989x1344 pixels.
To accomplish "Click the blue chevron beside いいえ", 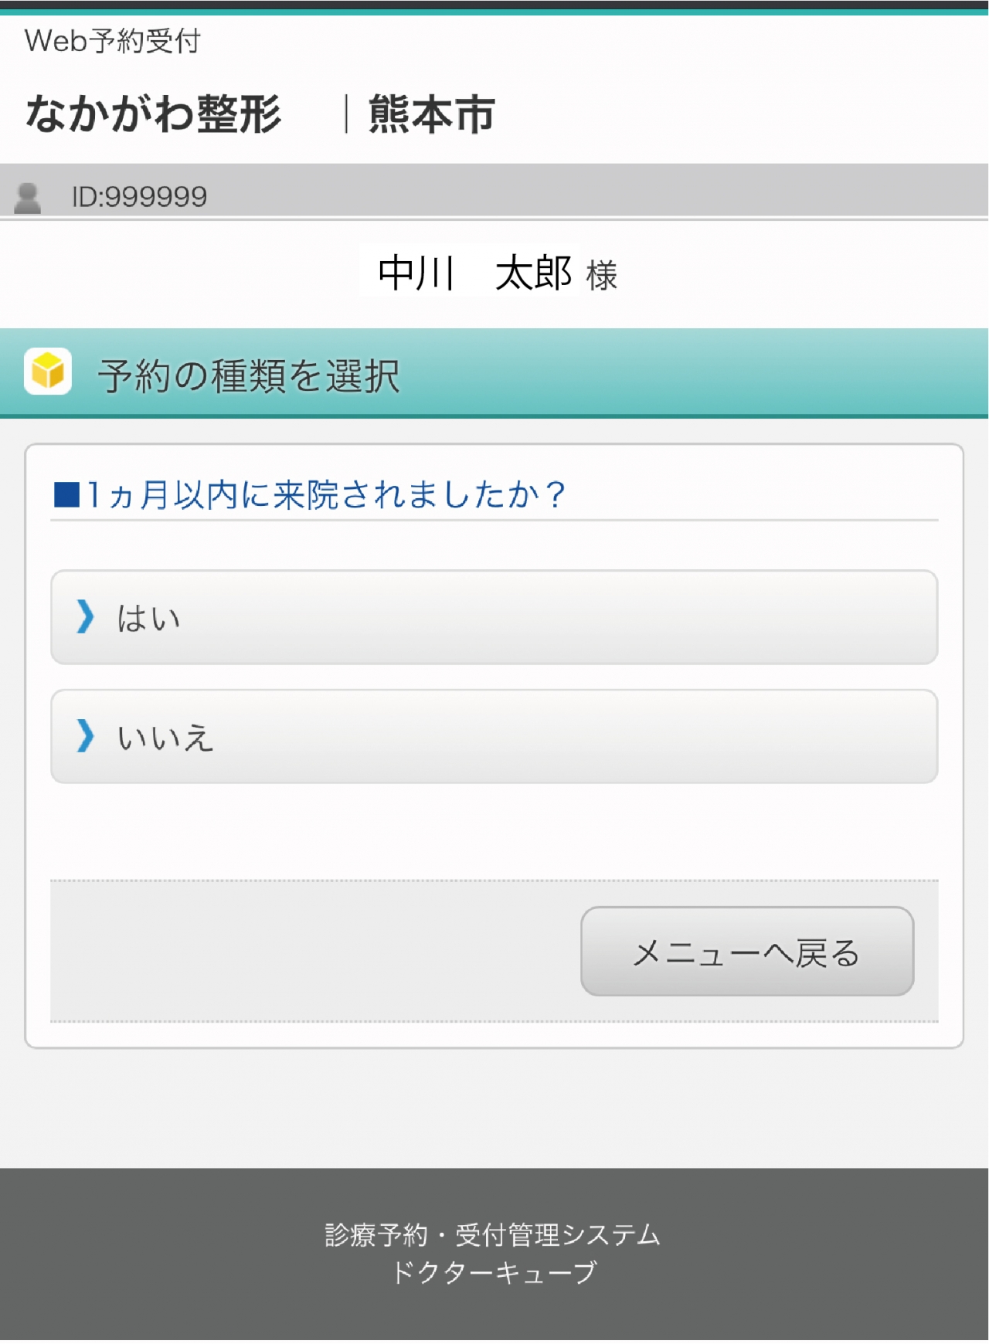I will pyautogui.click(x=85, y=735).
